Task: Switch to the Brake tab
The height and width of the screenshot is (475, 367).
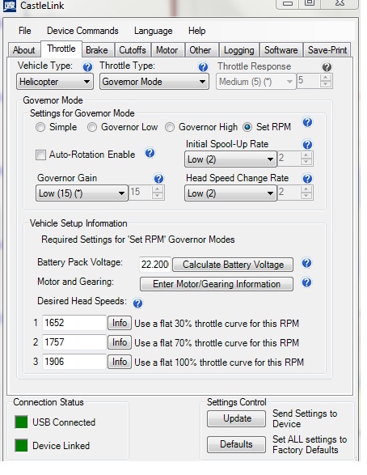Action: pos(97,50)
